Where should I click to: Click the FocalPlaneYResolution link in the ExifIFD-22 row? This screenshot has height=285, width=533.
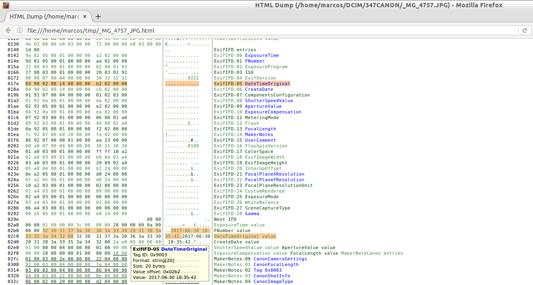(x=275, y=180)
